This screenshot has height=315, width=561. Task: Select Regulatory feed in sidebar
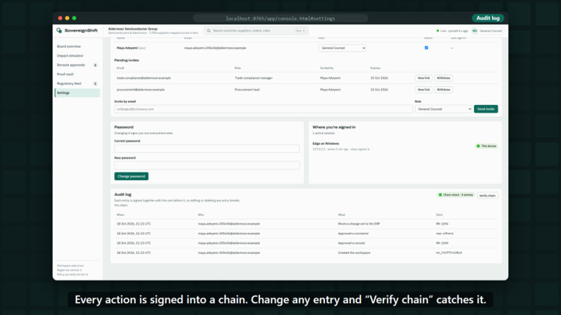click(x=69, y=83)
